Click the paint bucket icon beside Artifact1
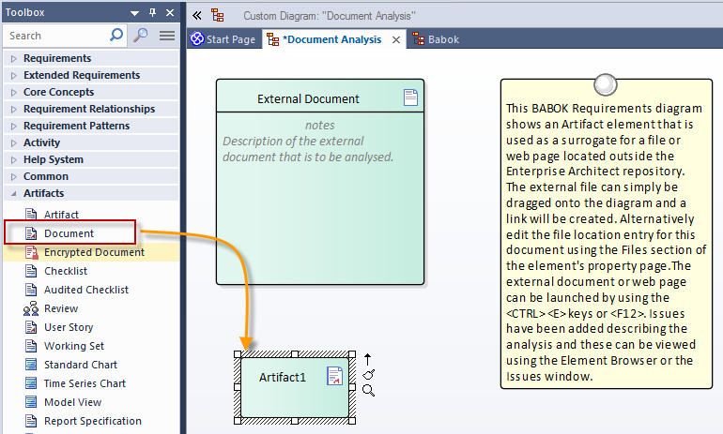The height and width of the screenshot is (434, 723). point(368,375)
